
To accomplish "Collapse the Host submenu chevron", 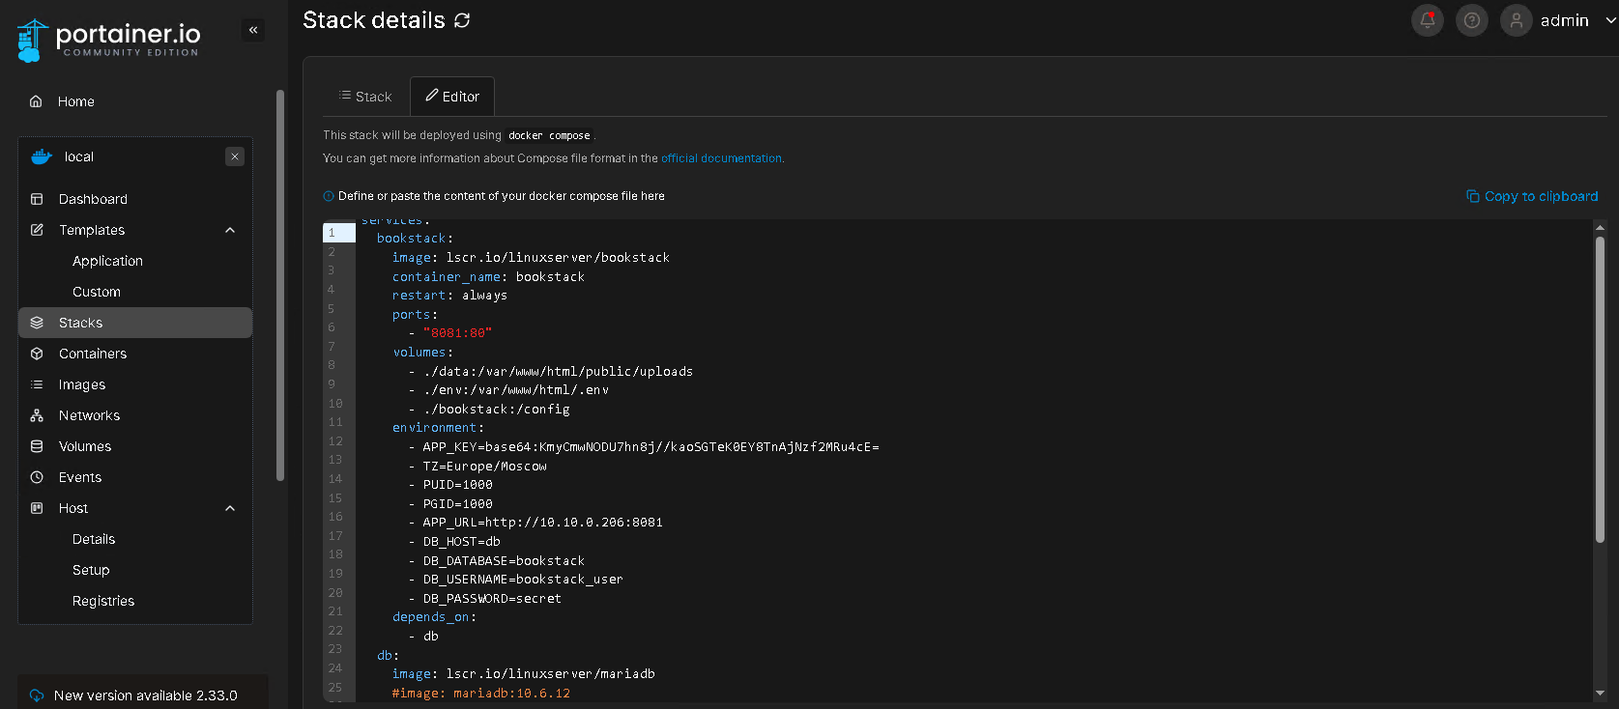I will [230, 508].
